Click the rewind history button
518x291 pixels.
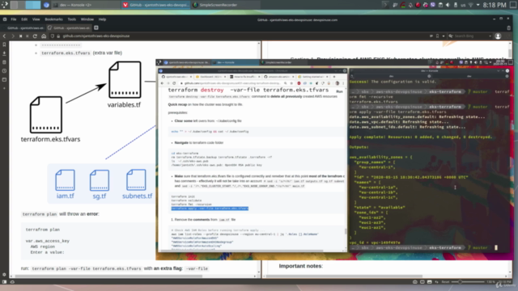[x=20, y=36]
